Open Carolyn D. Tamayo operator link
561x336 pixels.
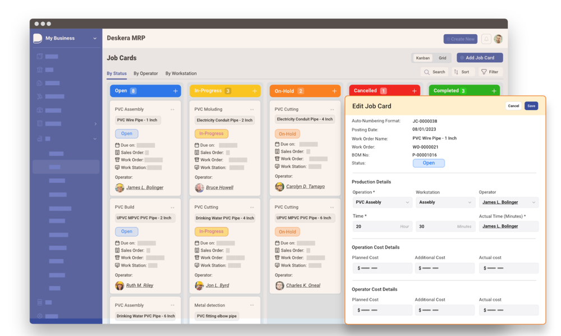pyautogui.click(x=306, y=186)
